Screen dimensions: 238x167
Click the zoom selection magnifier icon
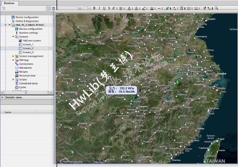coord(216,8)
